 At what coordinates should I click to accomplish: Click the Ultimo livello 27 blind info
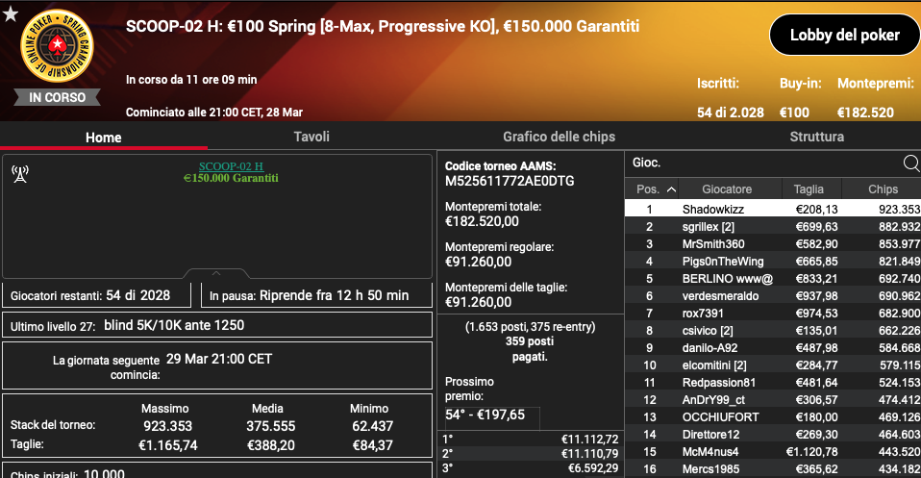(217, 325)
